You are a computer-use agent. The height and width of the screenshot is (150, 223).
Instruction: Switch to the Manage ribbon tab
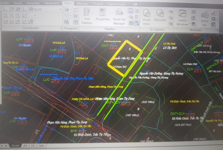tap(82, 4)
